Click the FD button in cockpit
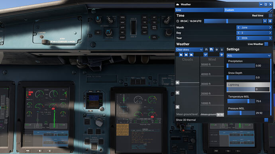This screenshot has height=154, width=275. (98, 33)
